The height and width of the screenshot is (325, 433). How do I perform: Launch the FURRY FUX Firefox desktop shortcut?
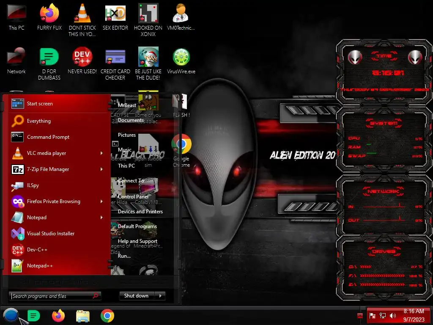(49, 17)
